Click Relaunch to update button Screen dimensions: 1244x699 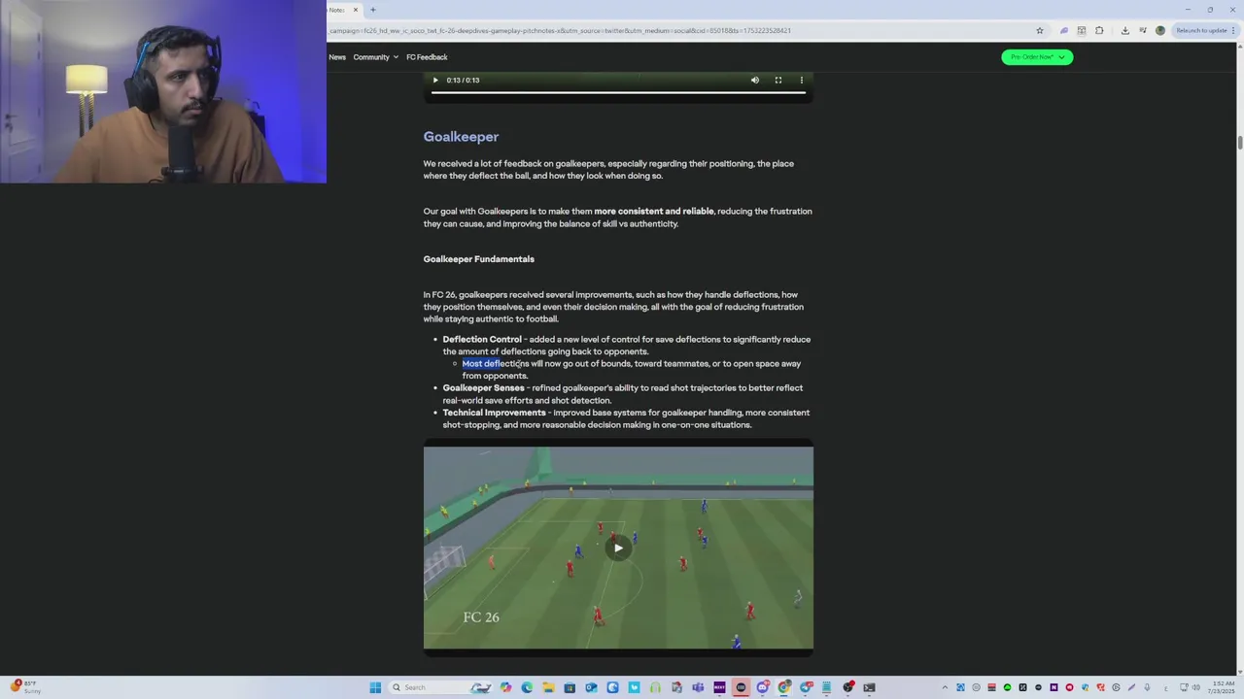(1205, 30)
